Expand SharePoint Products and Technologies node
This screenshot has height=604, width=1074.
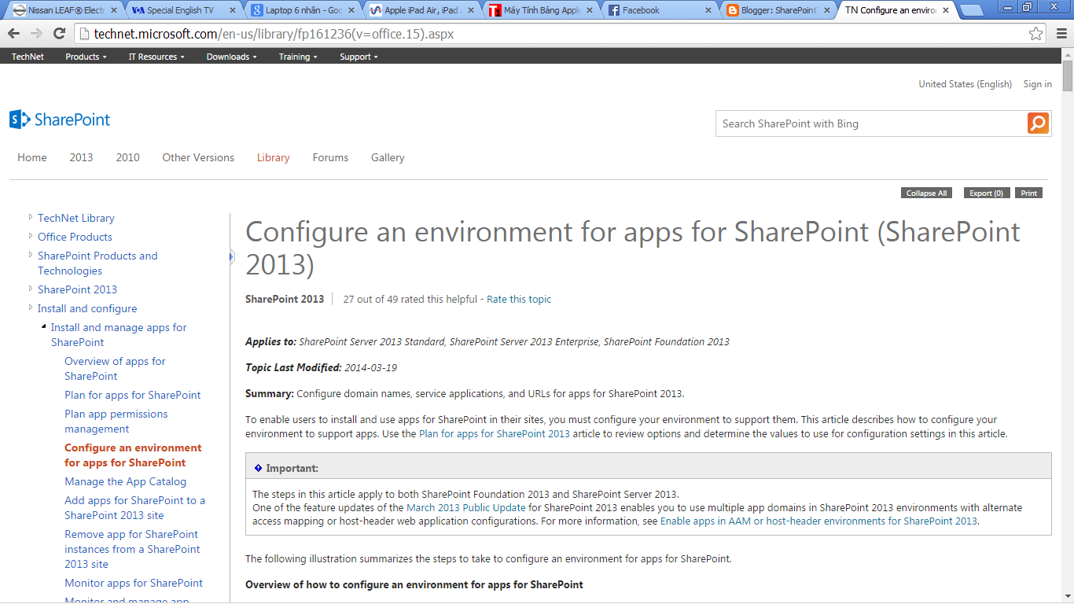click(31, 255)
